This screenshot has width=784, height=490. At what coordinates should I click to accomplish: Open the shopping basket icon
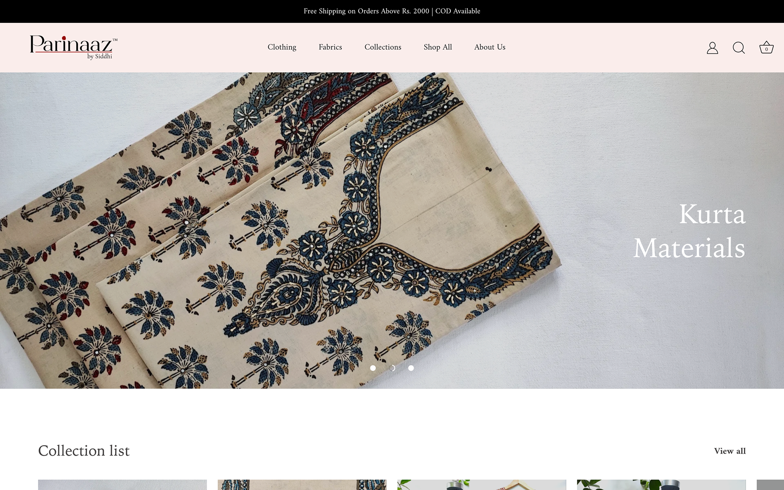pyautogui.click(x=766, y=48)
